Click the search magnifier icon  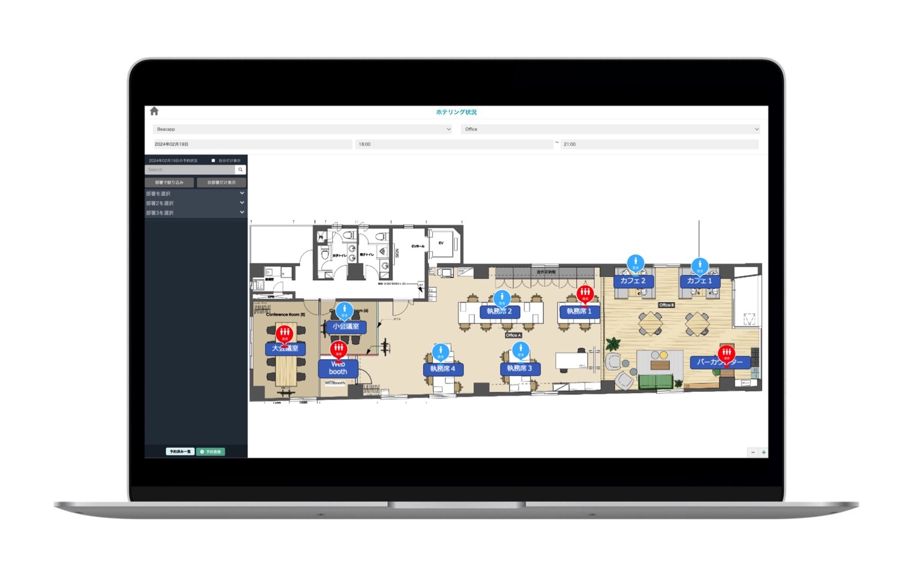(240, 170)
